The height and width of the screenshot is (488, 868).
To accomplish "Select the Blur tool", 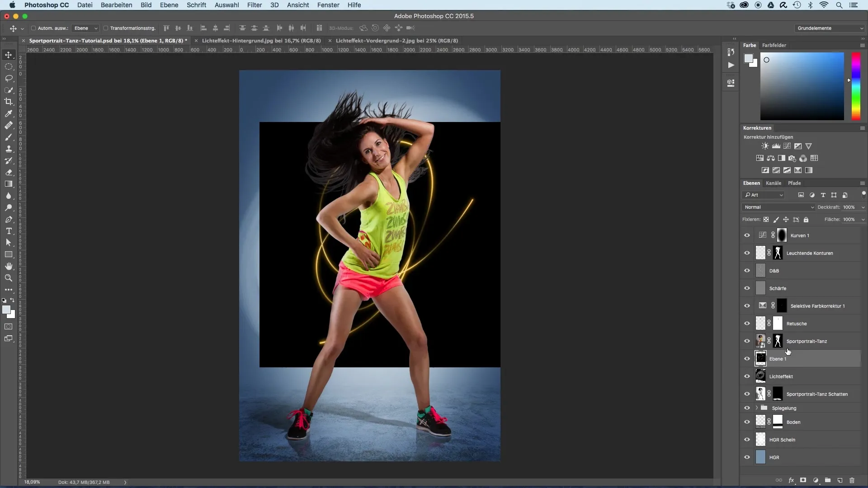I will click(x=9, y=196).
